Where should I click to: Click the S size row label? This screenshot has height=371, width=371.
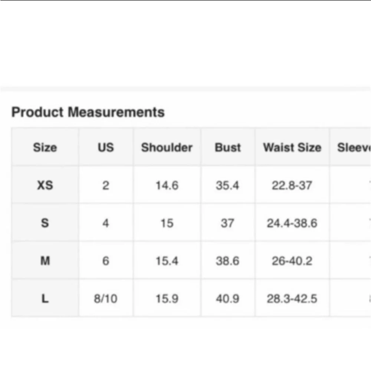[45, 223]
